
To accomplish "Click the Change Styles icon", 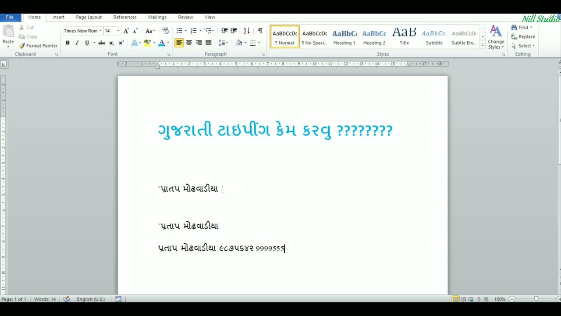I will coord(496,37).
